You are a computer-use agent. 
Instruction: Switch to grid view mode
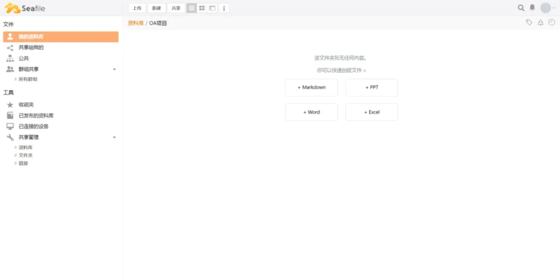(x=202, y=8)
